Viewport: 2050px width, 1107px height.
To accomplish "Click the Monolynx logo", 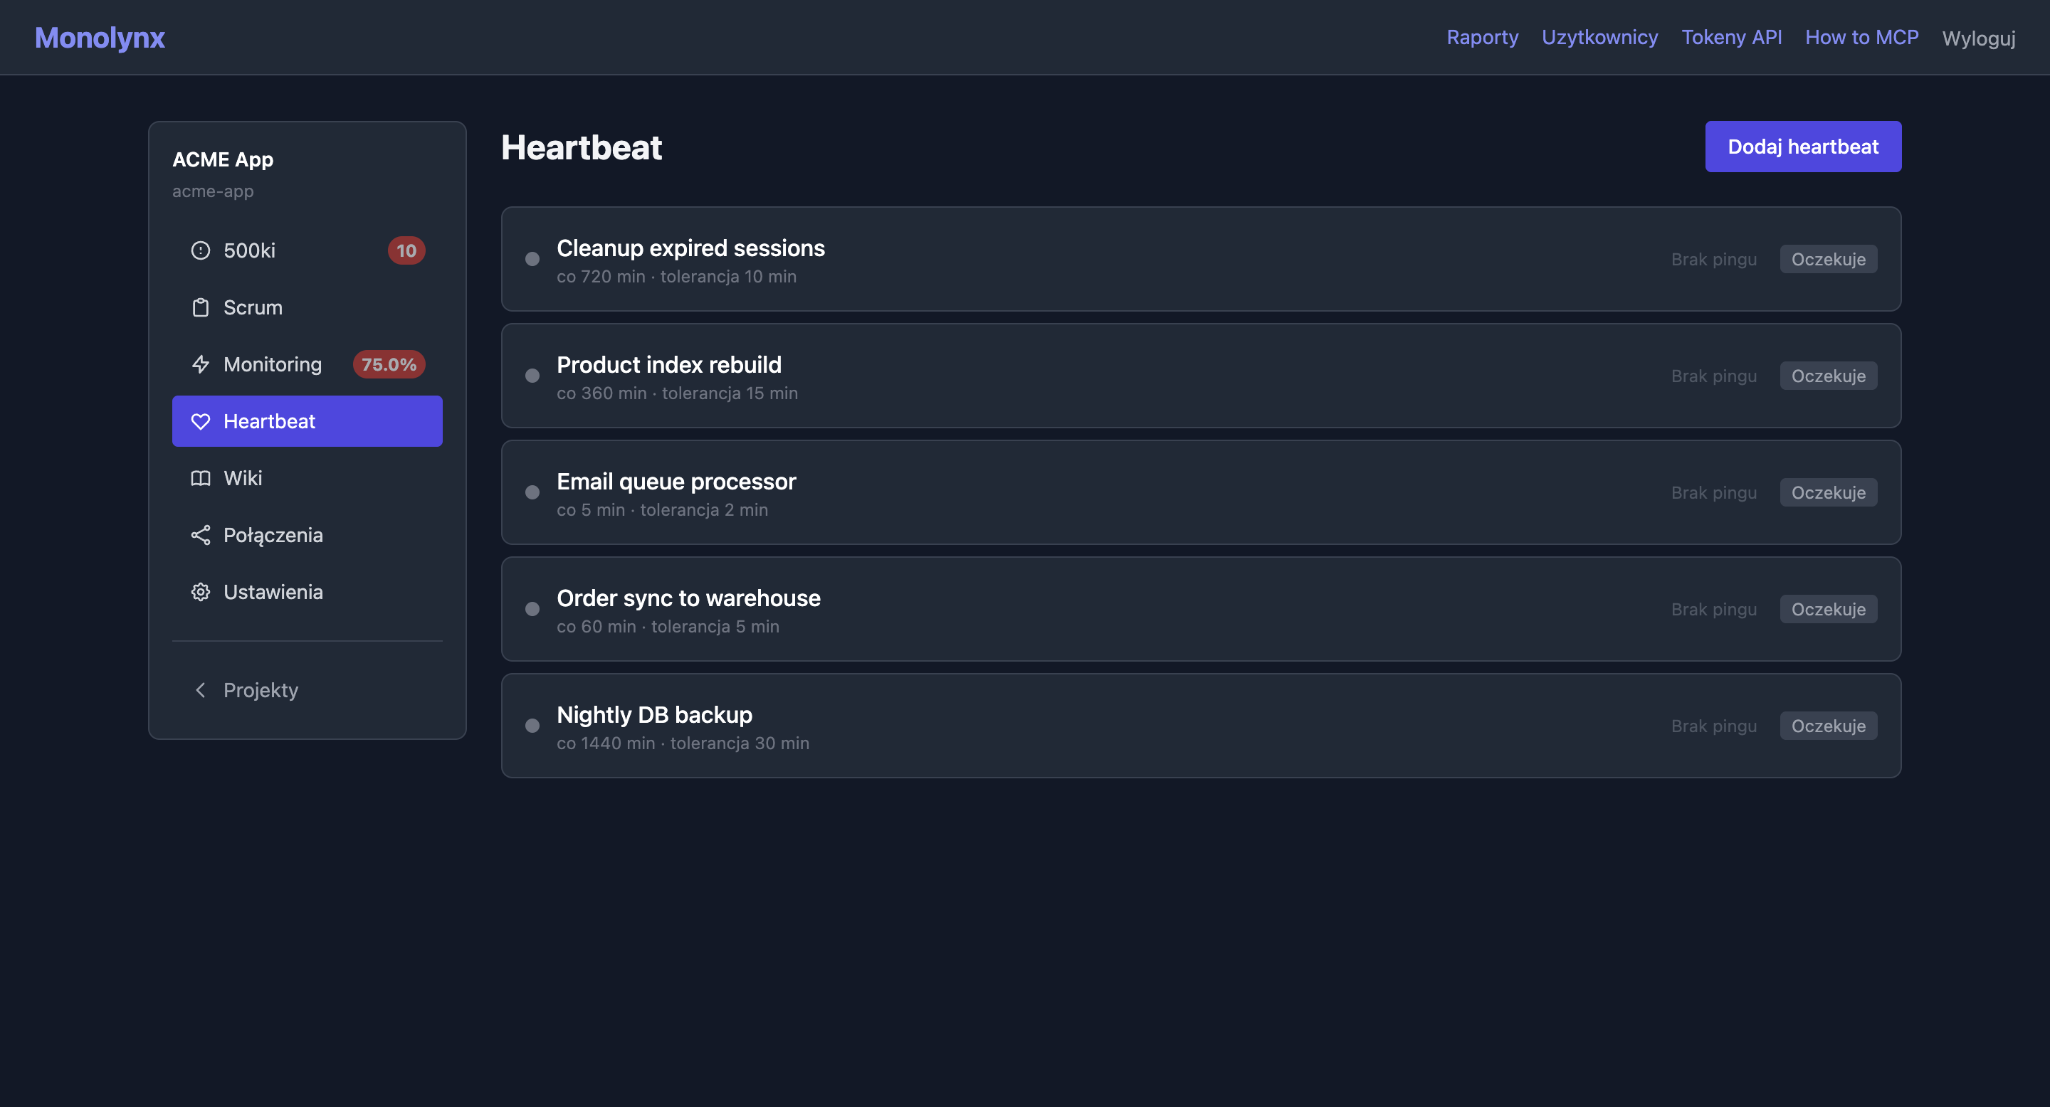I will click(x=100, y=38).
